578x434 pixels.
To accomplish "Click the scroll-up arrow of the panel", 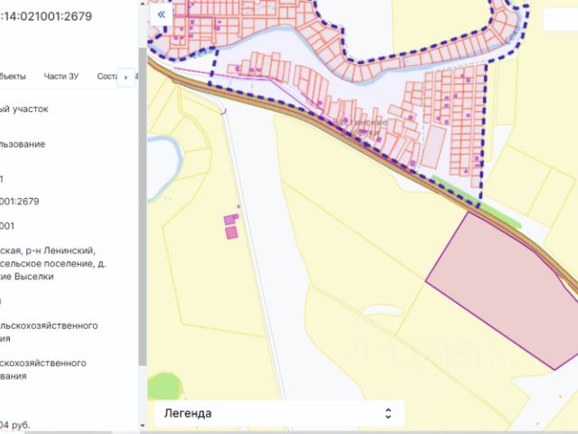I will 143,3.
